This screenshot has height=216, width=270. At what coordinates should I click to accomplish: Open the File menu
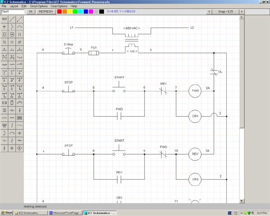point(4,6)
